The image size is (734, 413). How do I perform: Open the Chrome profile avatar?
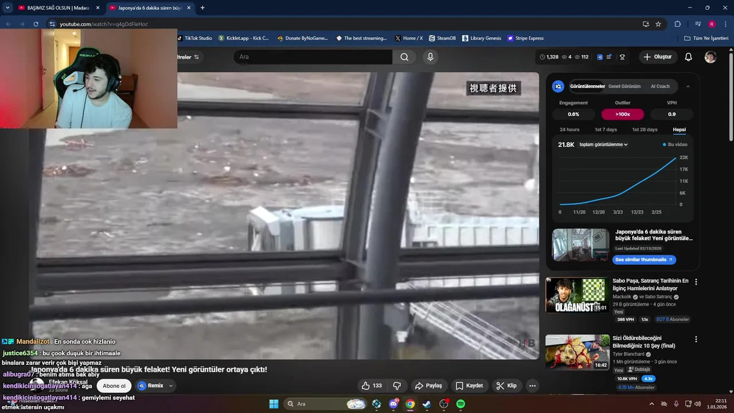click(712, 24)
